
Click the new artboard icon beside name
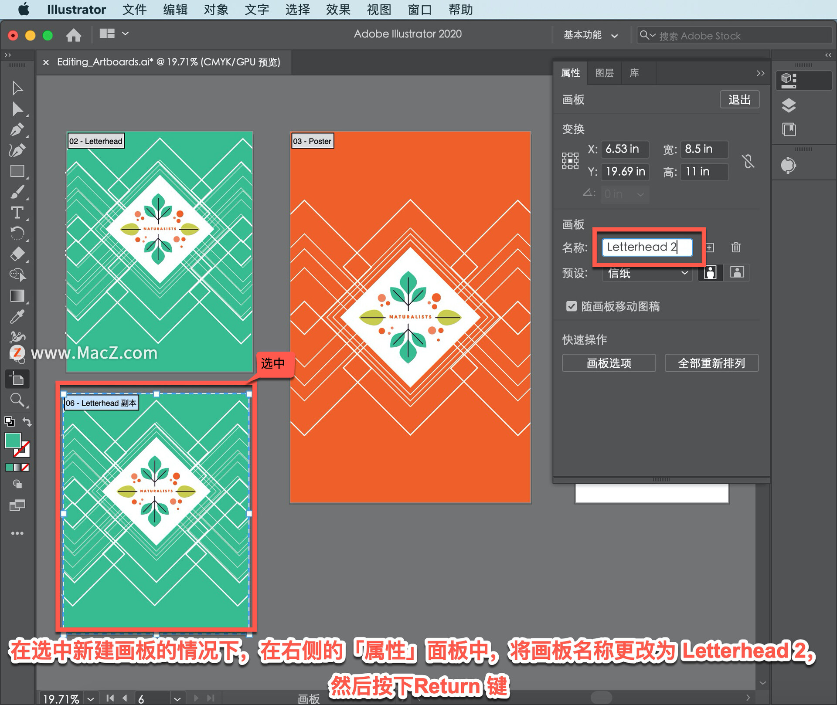[710, 247]
